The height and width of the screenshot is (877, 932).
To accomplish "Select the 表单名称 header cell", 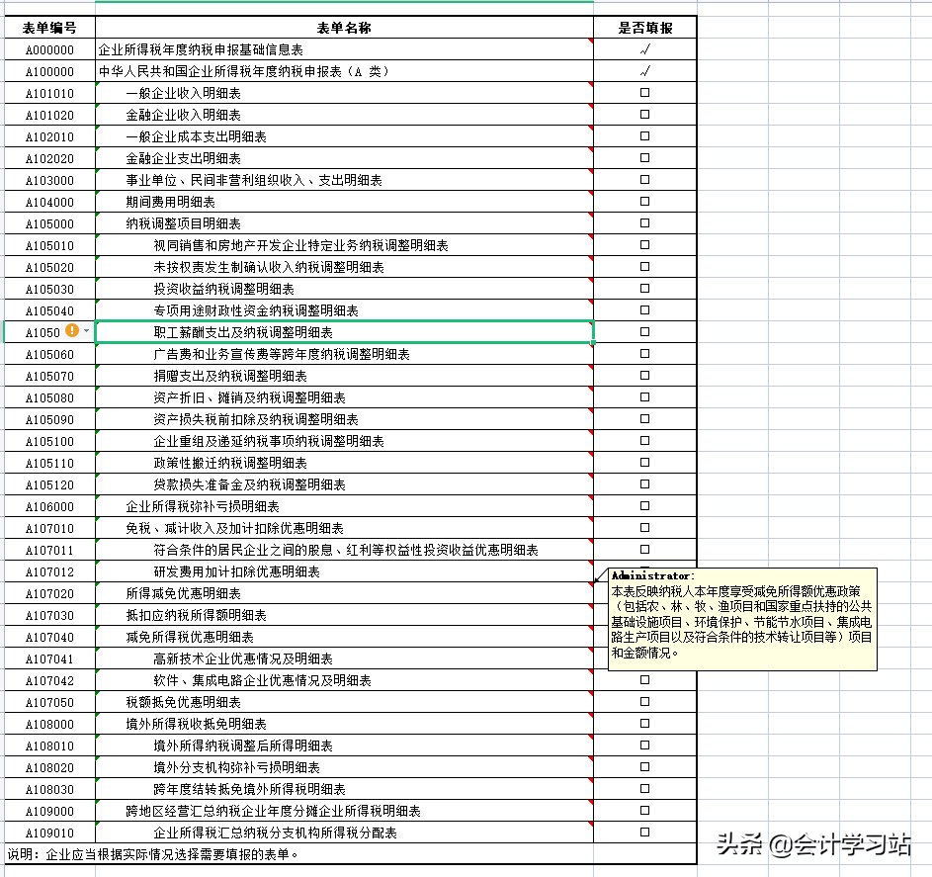I will (344, 28).
